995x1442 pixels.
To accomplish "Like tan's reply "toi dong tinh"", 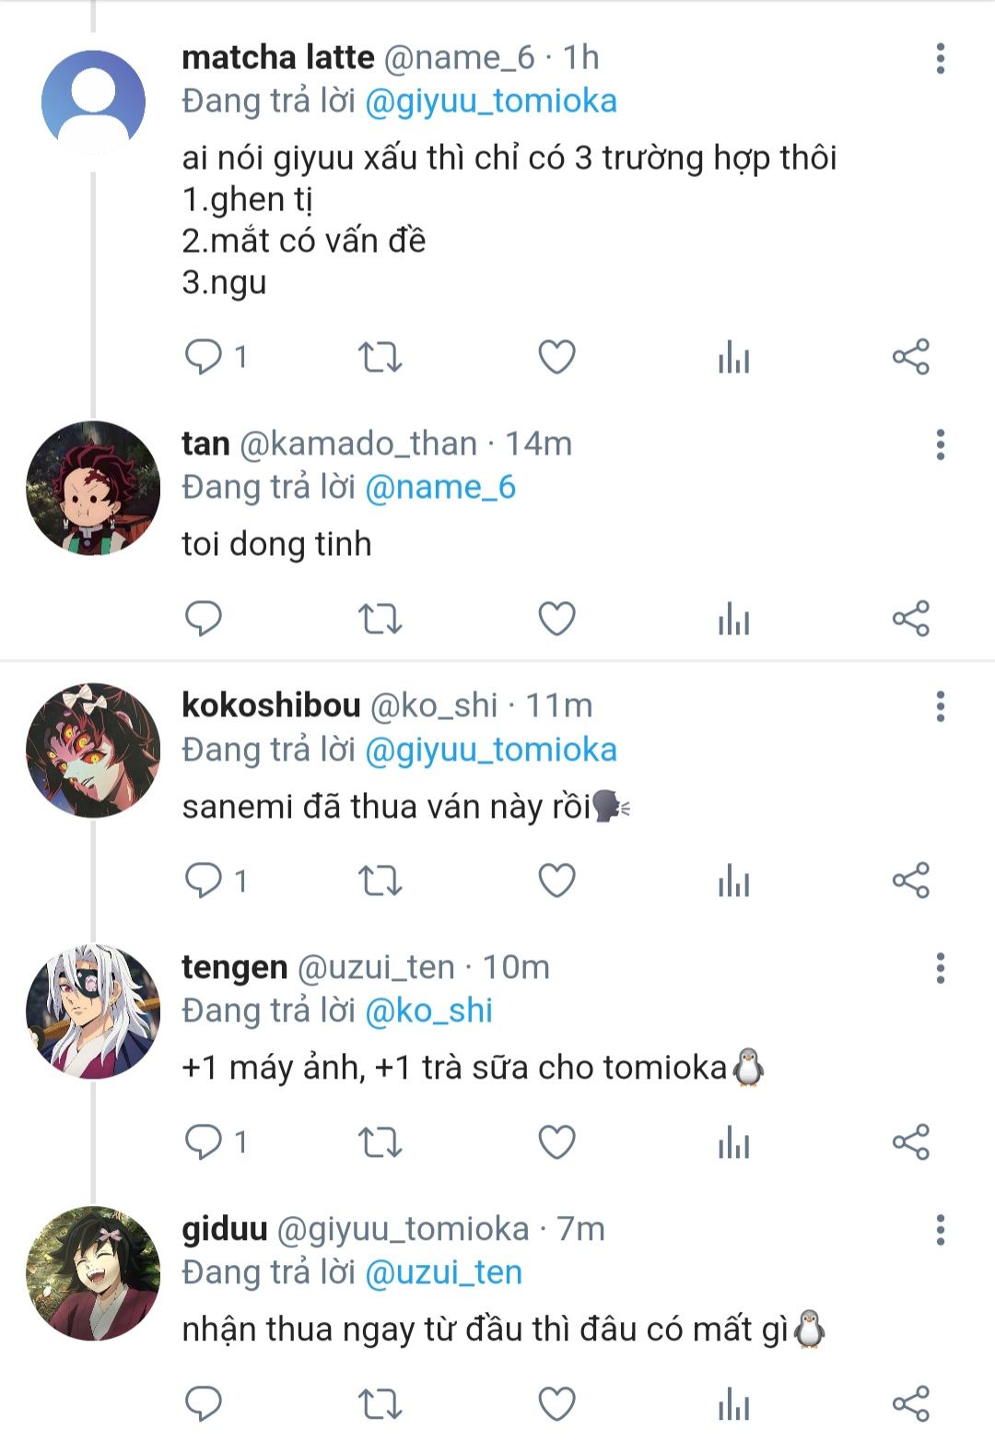I will tap(556, 619).
